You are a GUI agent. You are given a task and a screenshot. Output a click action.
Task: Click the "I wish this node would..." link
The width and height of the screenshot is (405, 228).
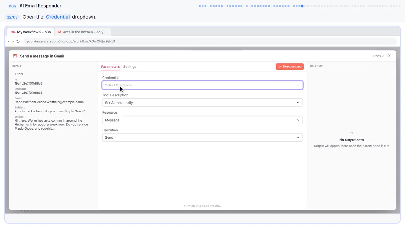(x=202, y=206)
